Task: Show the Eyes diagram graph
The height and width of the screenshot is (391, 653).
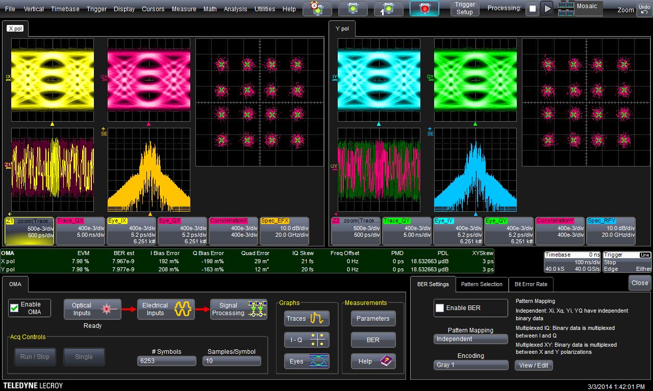Action: point(307,361)
